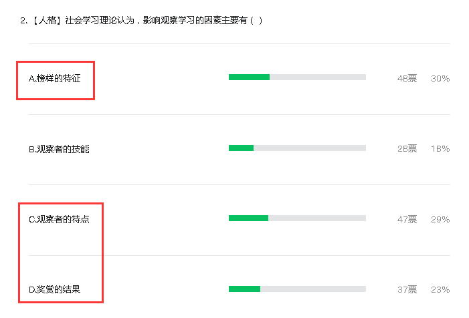Click the 30% percentage for option A
This screenshot has height=318, width=469.
click(440, 78)
